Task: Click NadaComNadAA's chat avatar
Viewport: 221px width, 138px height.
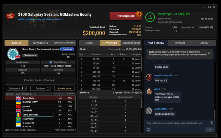Action: coord(149,77)
